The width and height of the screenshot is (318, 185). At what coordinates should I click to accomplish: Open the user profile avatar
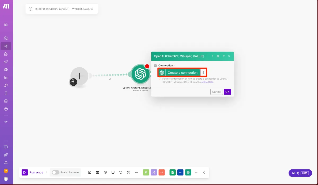pos(6,179)
